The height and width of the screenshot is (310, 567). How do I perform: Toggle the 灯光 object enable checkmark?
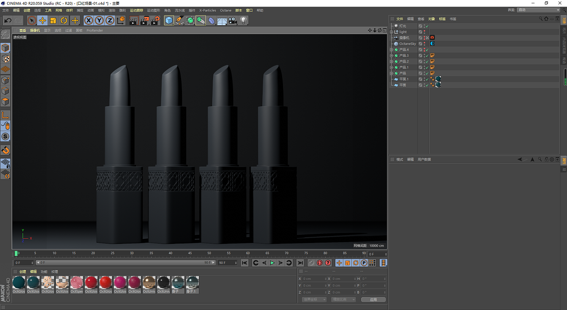tap(427, 26)
